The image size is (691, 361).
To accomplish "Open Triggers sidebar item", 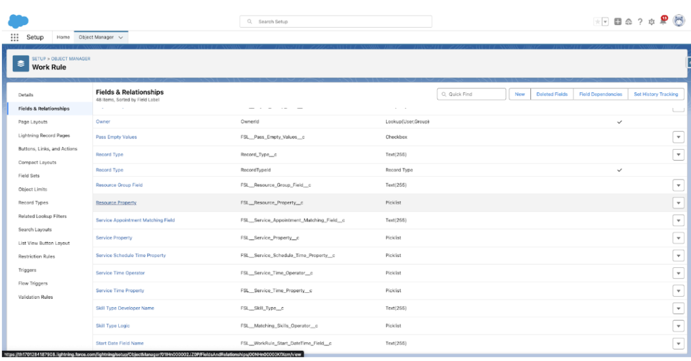I will tap(27, 270).
